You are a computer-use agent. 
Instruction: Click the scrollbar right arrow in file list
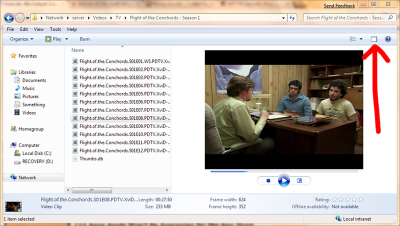tap(167, 190)
